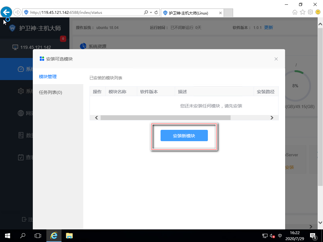The image size is (323, 242).
Task: Refresh the page with reload icon
Action: click(x=156, y=12)
